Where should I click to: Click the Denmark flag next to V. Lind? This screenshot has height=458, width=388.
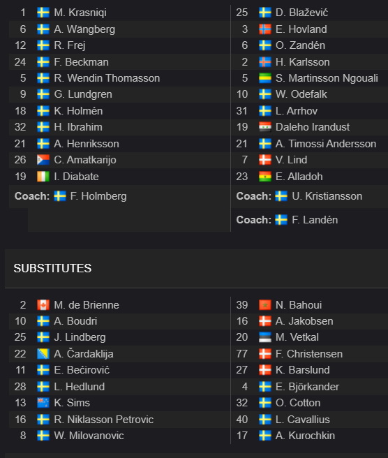[264, 160]
